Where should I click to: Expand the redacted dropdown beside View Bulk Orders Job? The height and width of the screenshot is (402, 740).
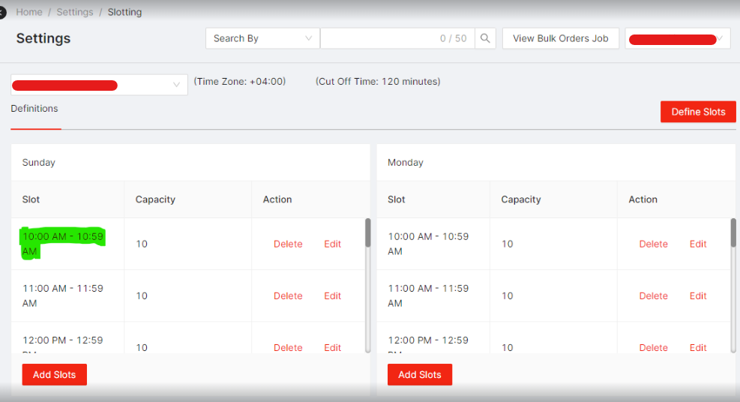[x=678, y=39]
